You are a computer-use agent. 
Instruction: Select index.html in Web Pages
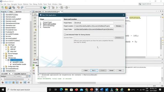coord(13,51)
